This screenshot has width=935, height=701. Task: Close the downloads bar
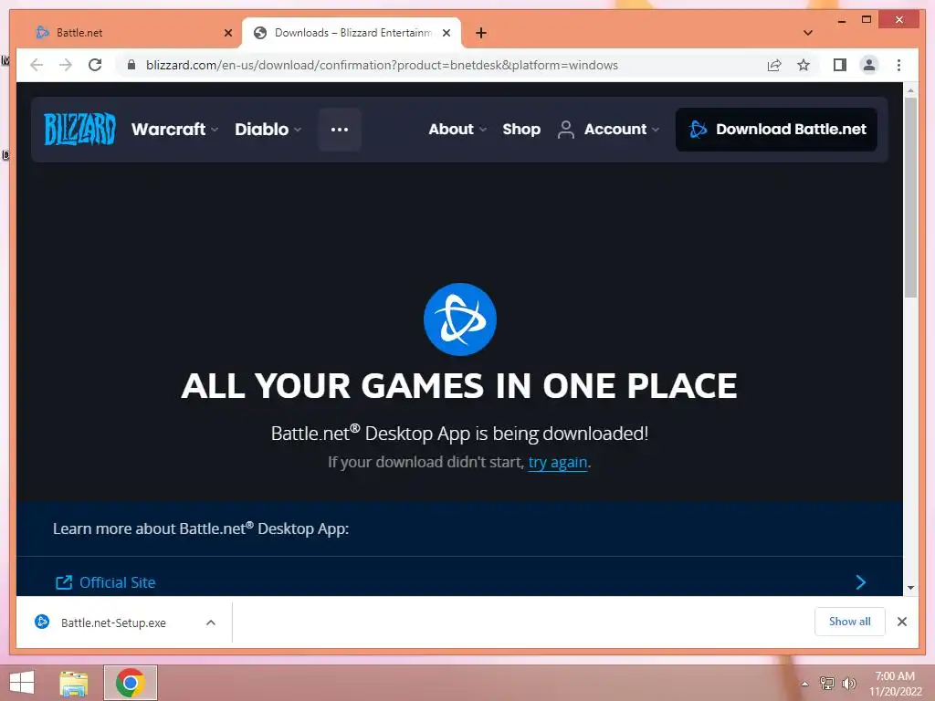click(901, 622)
